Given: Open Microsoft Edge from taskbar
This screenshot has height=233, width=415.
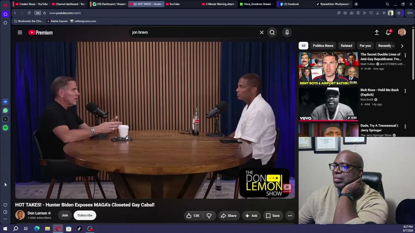Looking at the screenshot, I should tap(37, 229).
